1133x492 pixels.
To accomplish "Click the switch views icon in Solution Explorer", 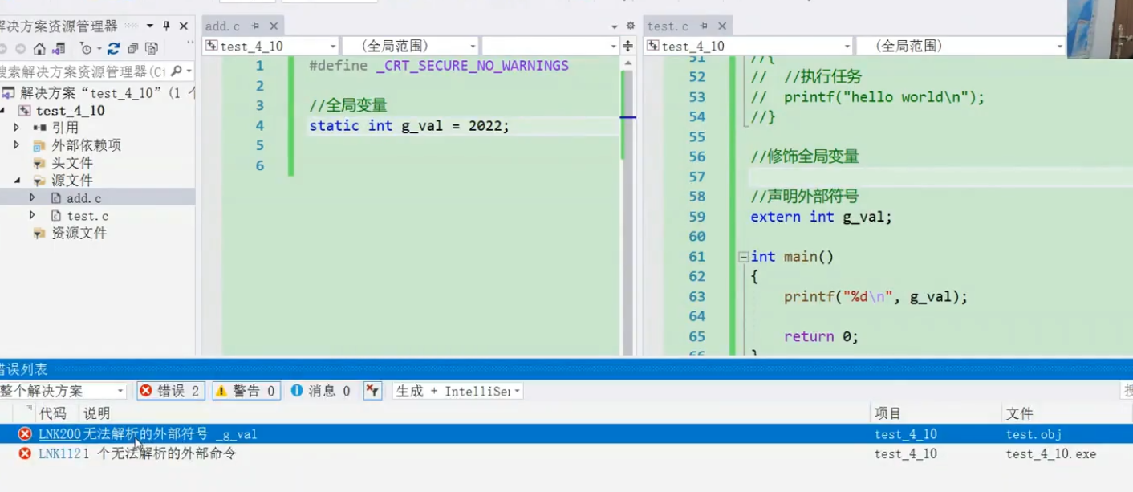I will [x=59, y=49].
